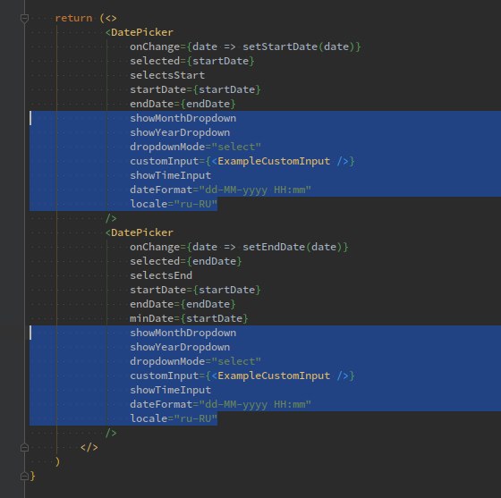Click the fold end marker beside the closing brace }
Screen dimensions: 501x498
[25, 477]
